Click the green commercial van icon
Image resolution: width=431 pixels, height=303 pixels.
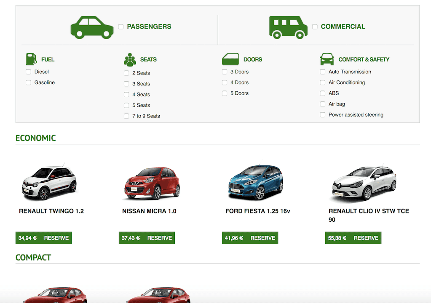(x=288, y=26)
